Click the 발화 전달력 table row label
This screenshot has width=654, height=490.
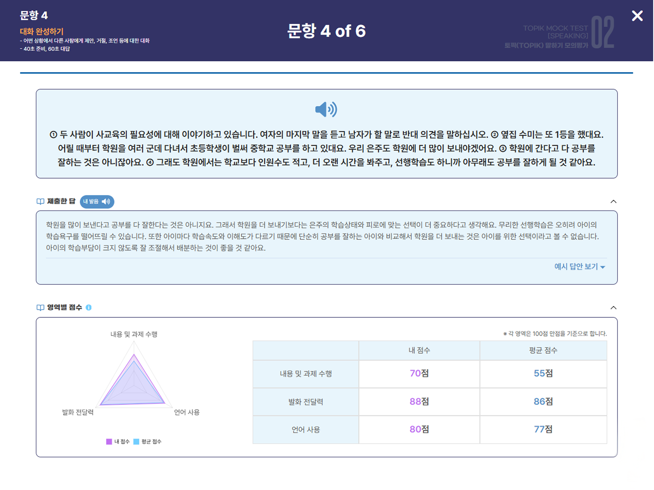click(306, 401)
